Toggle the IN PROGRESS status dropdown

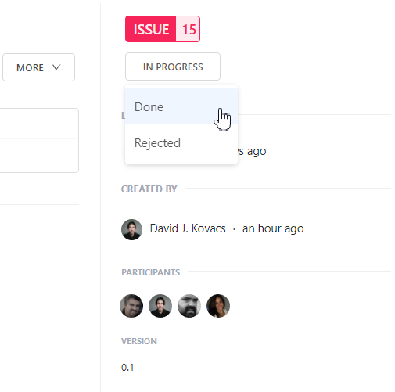point(173,67)
